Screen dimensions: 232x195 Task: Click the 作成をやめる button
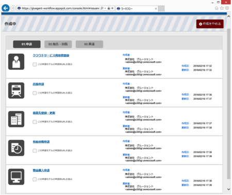tap(210, 24)
